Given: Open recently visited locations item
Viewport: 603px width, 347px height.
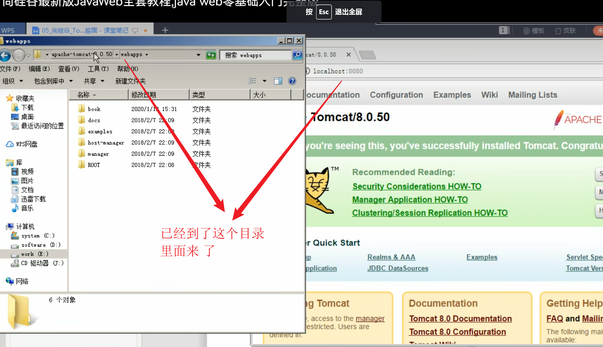Looking at the screenshot, I should tap(38, 126).
